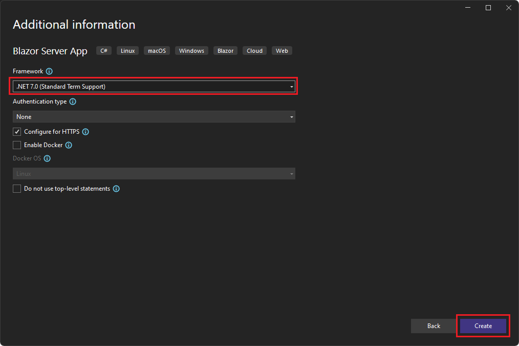This screenshot has width=519, height=346.
Task: Click the disabled Docker OS Linux dropdown
Action: click(154, 174)
